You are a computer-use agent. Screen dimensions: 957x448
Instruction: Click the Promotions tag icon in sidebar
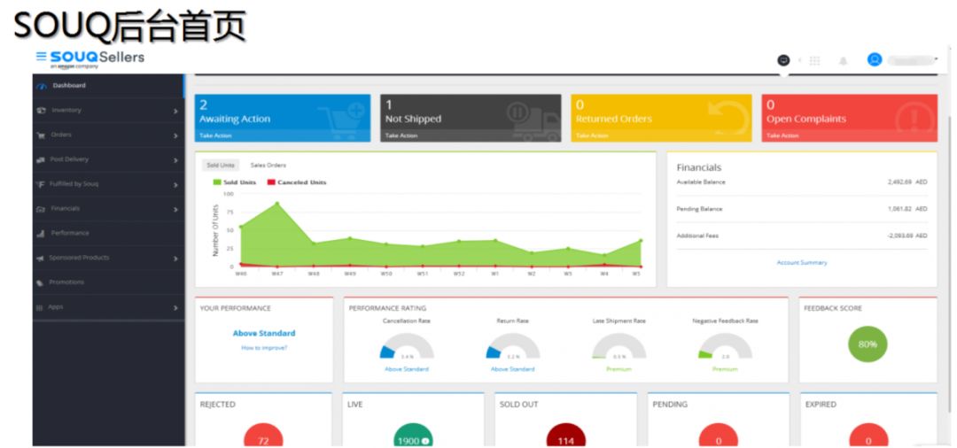40,282
